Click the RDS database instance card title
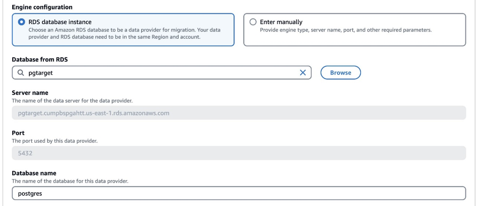This screenshot has height=206, width=478. 60,22
